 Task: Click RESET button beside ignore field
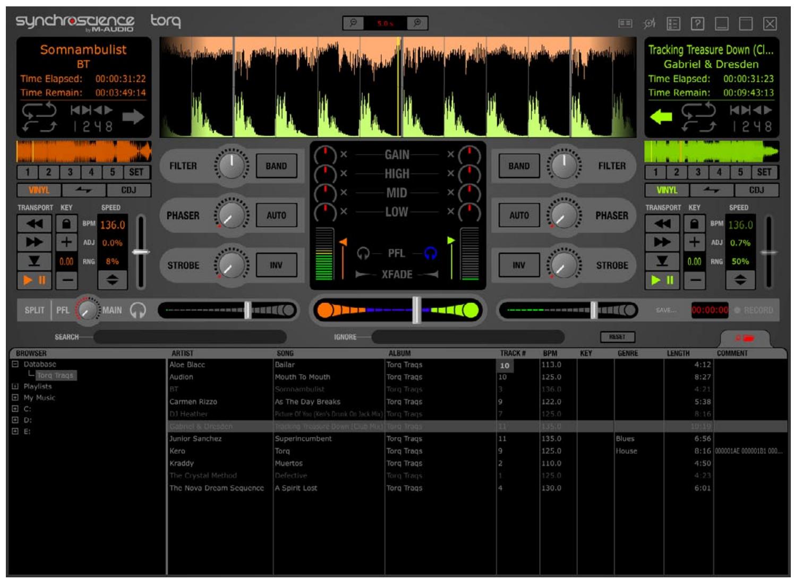(617, 337)
